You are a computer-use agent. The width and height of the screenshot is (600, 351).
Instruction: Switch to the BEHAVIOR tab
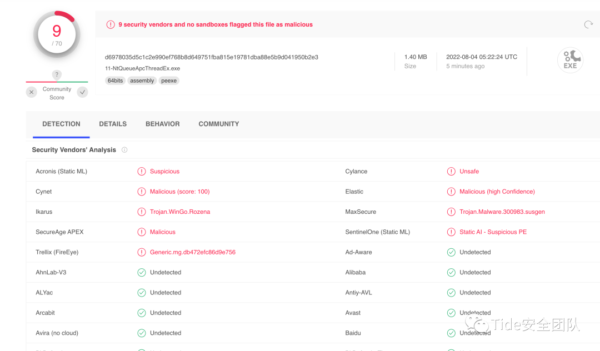[163, 124]
